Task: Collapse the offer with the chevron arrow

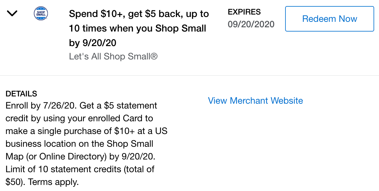Action: coord(12,13)
